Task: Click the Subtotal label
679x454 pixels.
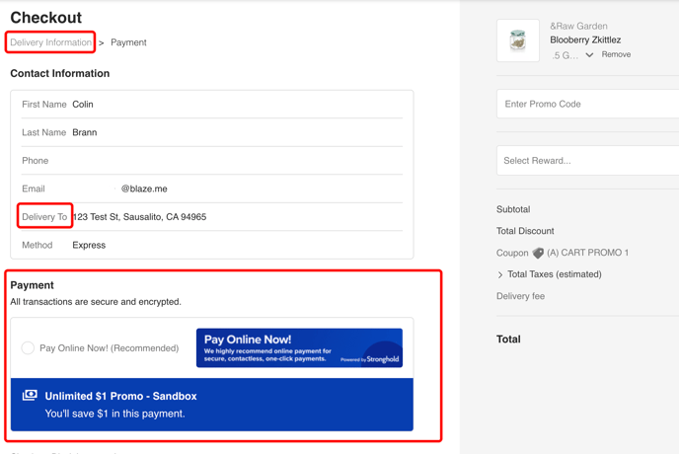Action: pos(513,209)
